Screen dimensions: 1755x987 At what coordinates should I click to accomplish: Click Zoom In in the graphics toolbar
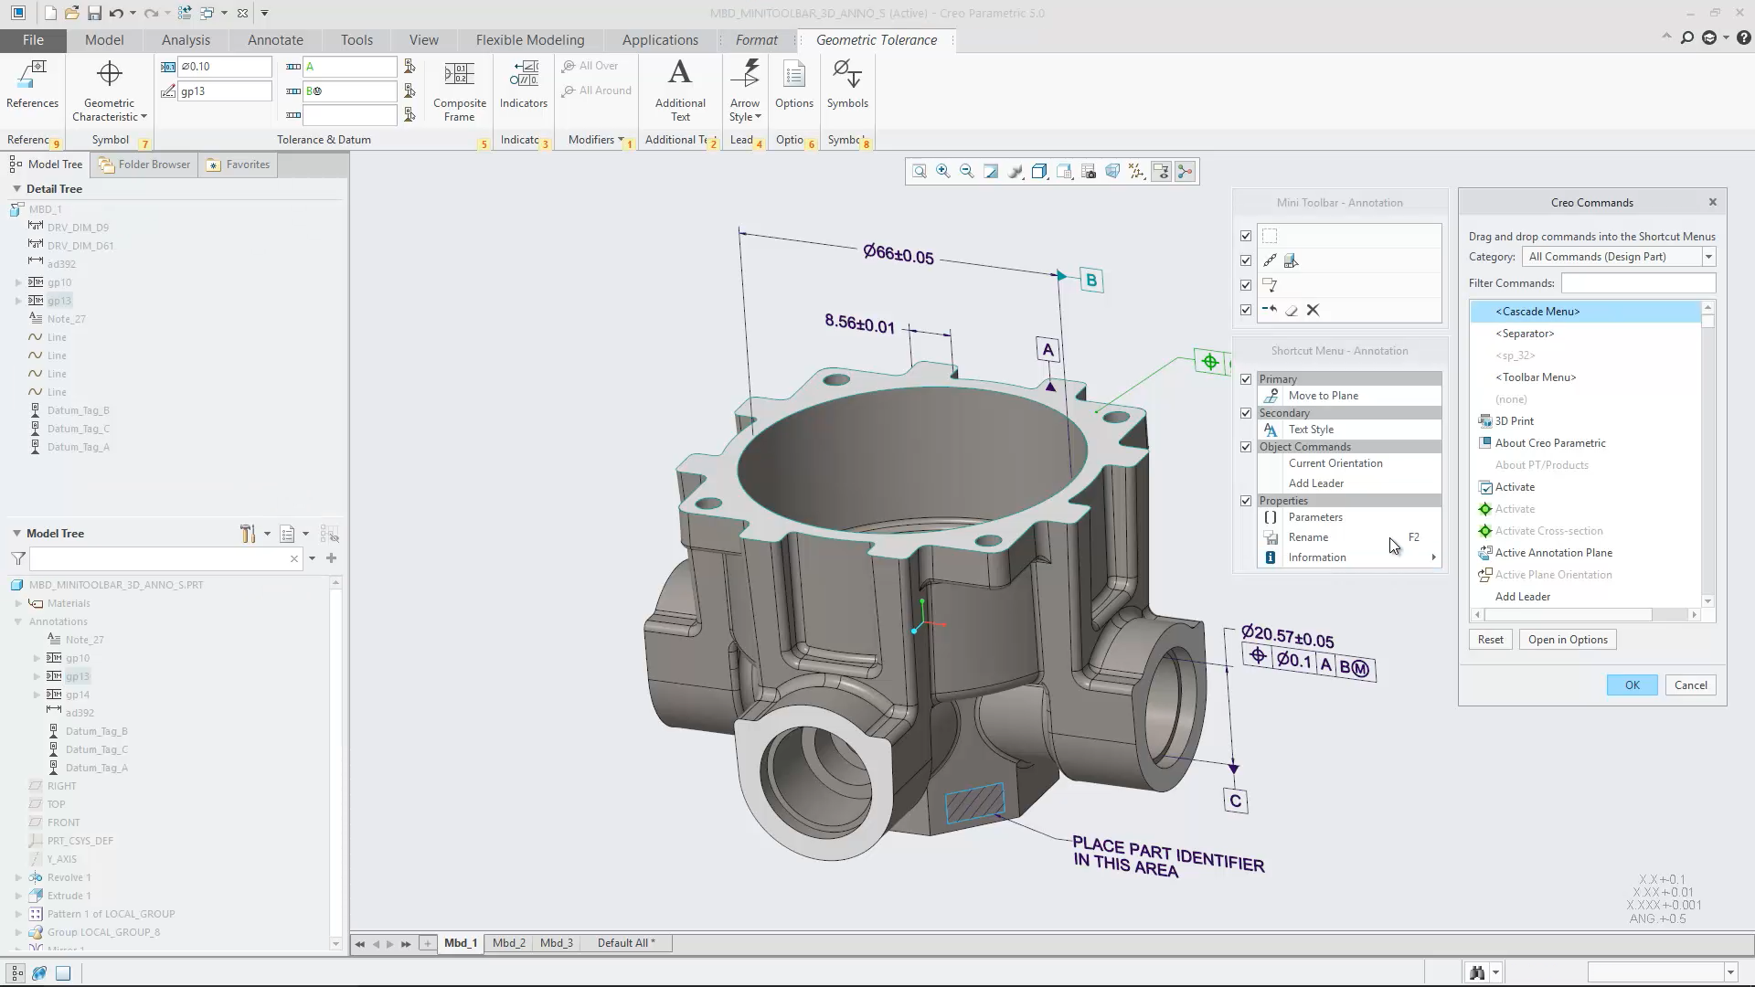tap(943, 172)
